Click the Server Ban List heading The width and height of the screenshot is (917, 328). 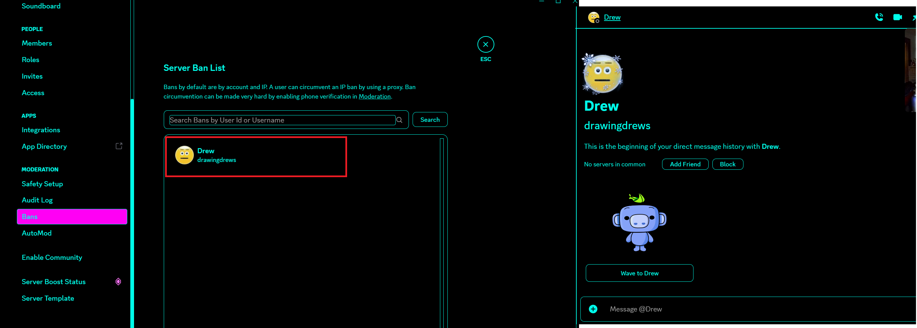[x=194, y=68]
